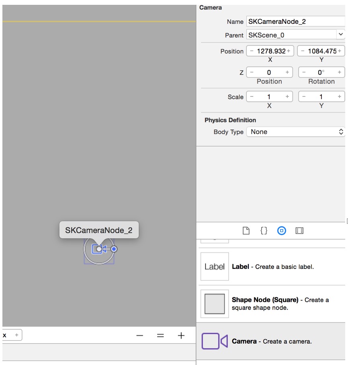
Task: Open the File Template library
Action: (x=246, y=230)
